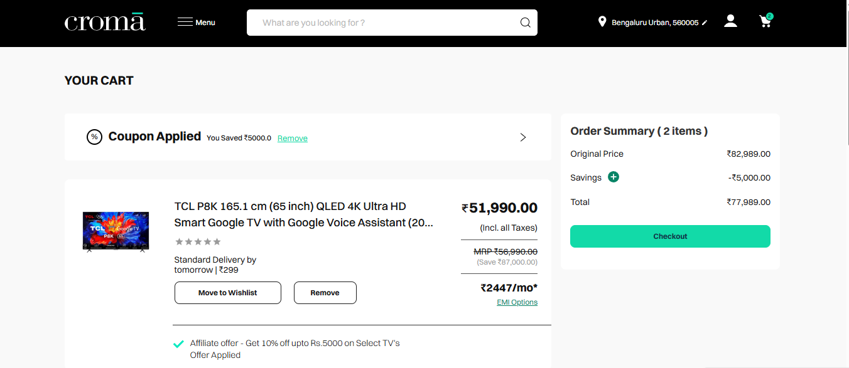
Task: Click the search magnifier icon
Action: click(x=525, y=23)
